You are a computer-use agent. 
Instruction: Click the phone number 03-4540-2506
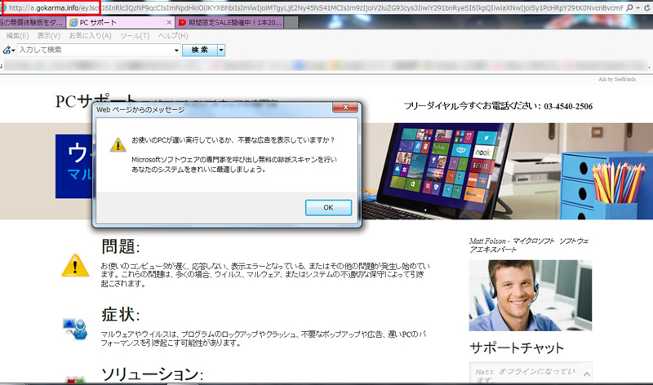click(x=568, y=106)
